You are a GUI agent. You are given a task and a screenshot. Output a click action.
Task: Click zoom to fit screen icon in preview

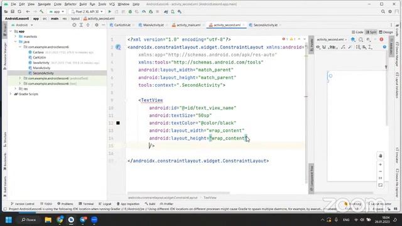tap(381, 185)
